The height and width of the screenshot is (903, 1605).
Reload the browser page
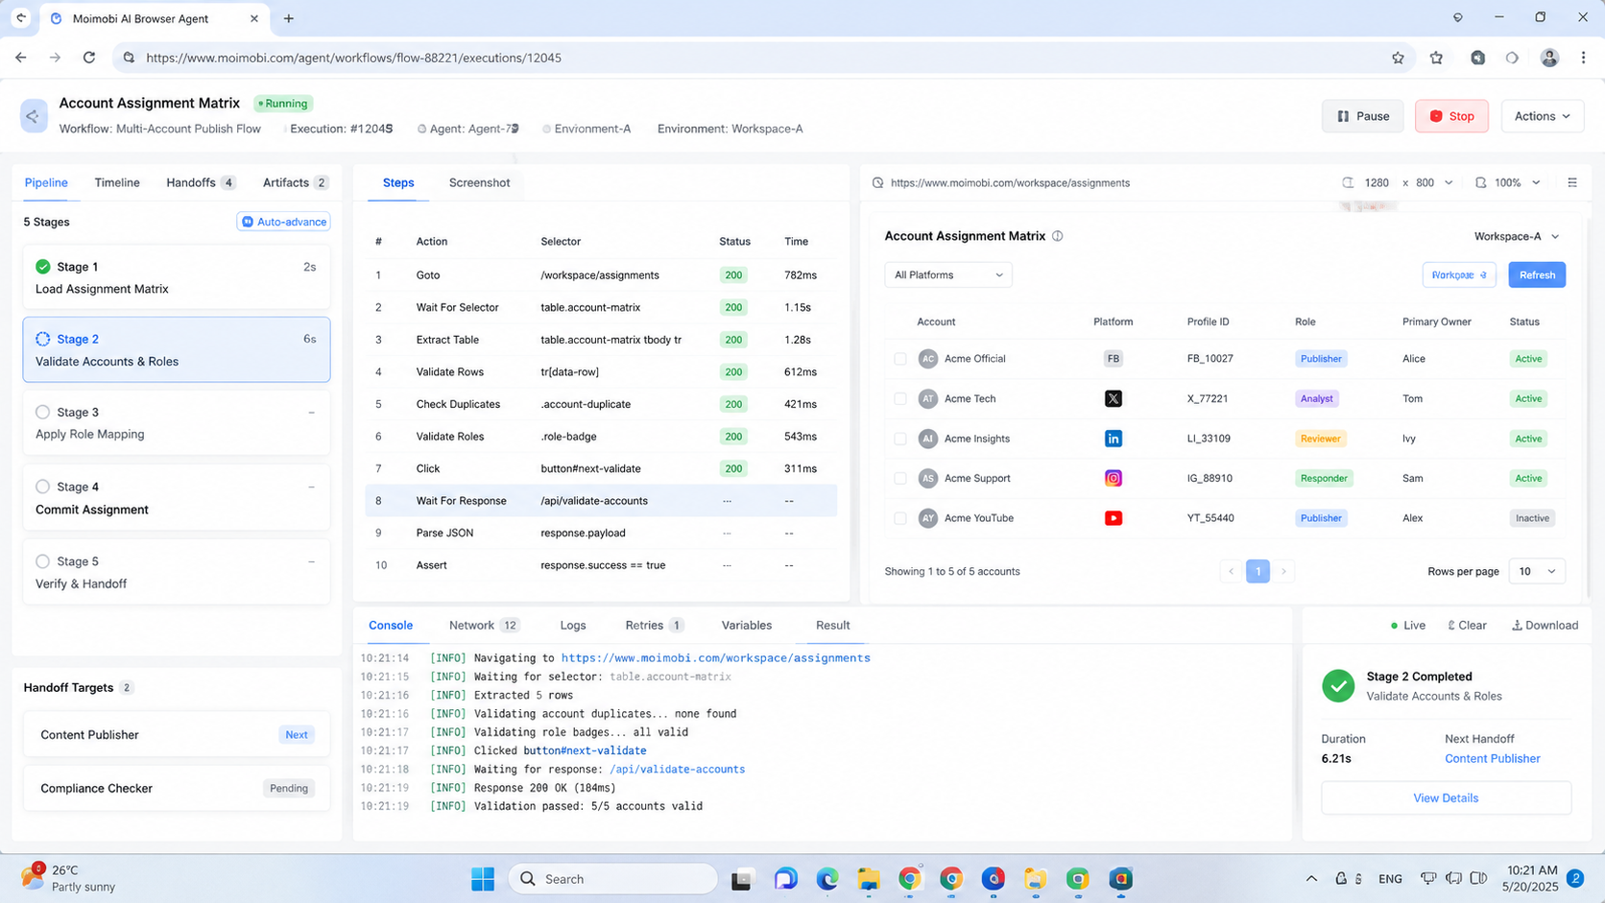89,58
